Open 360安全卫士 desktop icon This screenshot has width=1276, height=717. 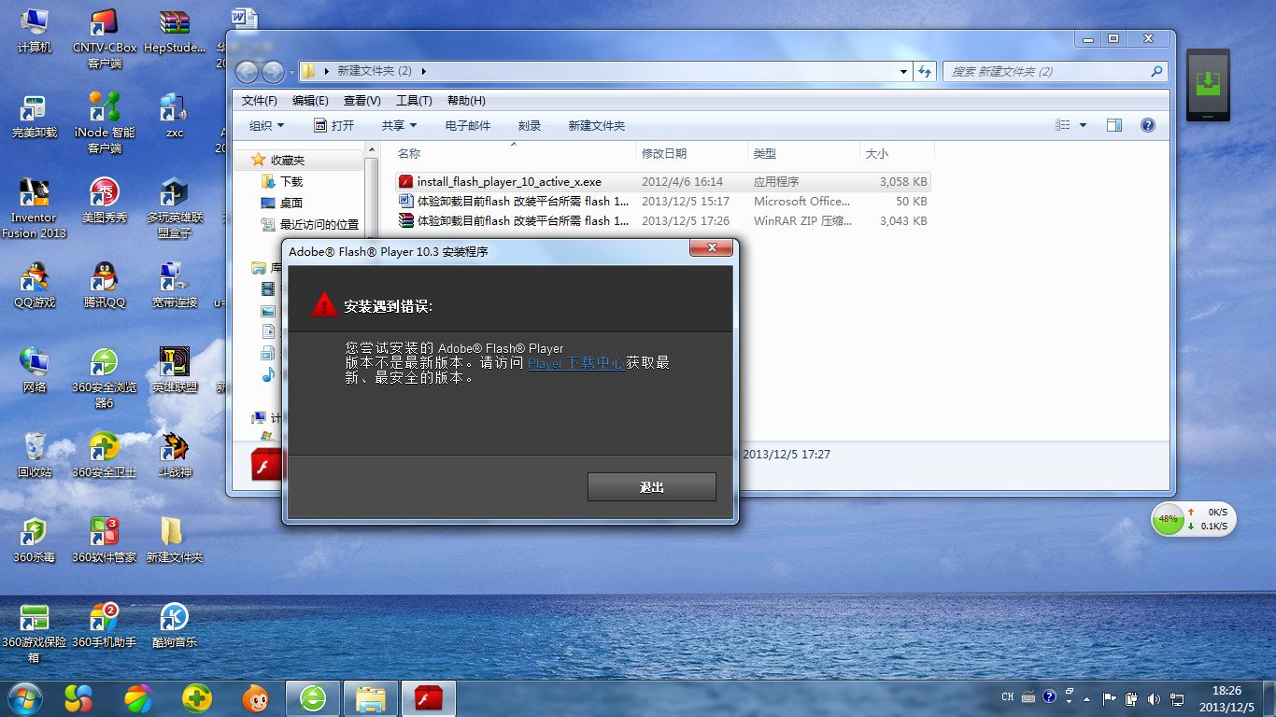tap(104, 456)
